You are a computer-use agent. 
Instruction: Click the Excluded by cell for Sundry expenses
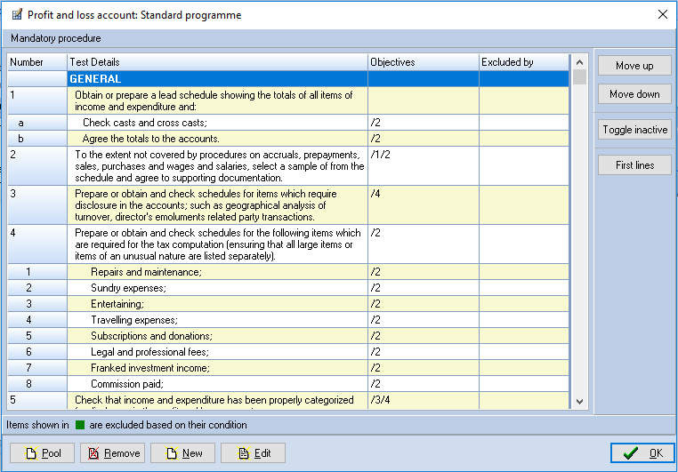coord(524,288)
